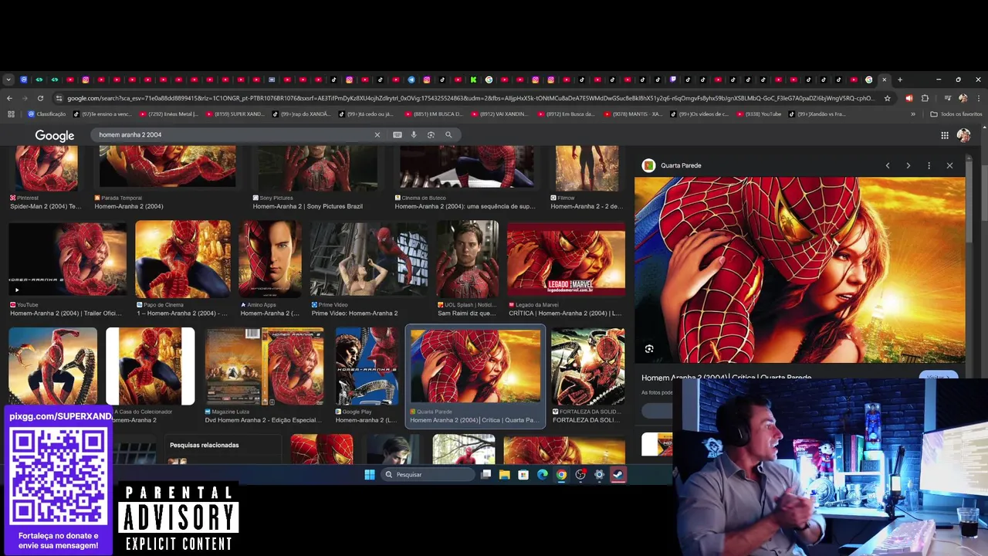Open Google account profile picture
Viewport: 988px width, 556px height.
[x=963, y=135]
